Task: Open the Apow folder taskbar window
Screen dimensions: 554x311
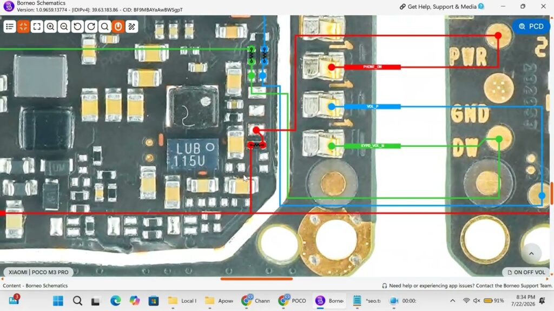Action: (x=220, y=301)
